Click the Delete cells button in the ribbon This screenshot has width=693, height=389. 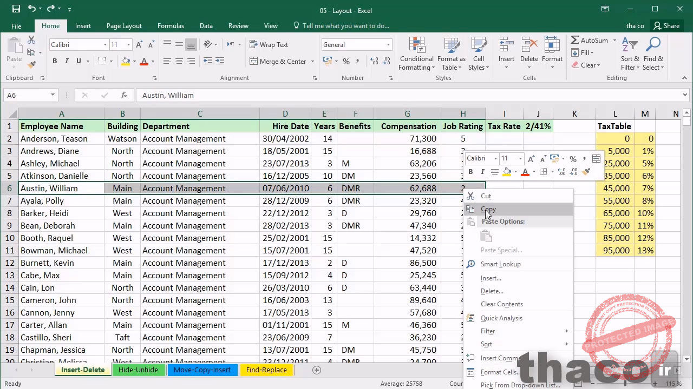click(x=529, y=54)
